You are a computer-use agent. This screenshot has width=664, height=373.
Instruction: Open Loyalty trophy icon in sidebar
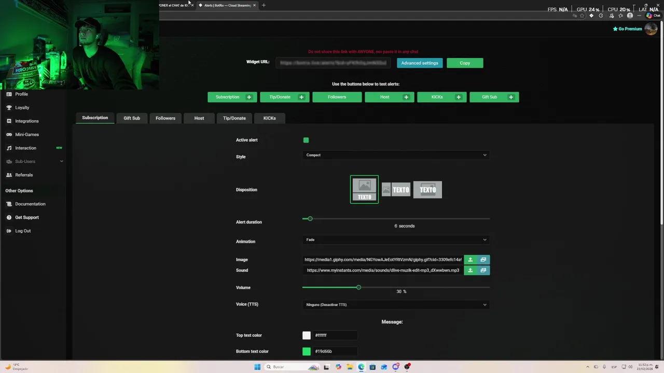pyautogui.click(x=9, y=108)
